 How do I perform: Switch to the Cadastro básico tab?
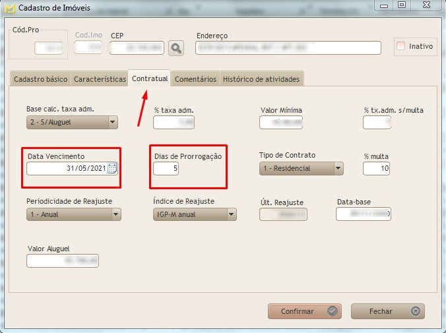pos(40,79)
